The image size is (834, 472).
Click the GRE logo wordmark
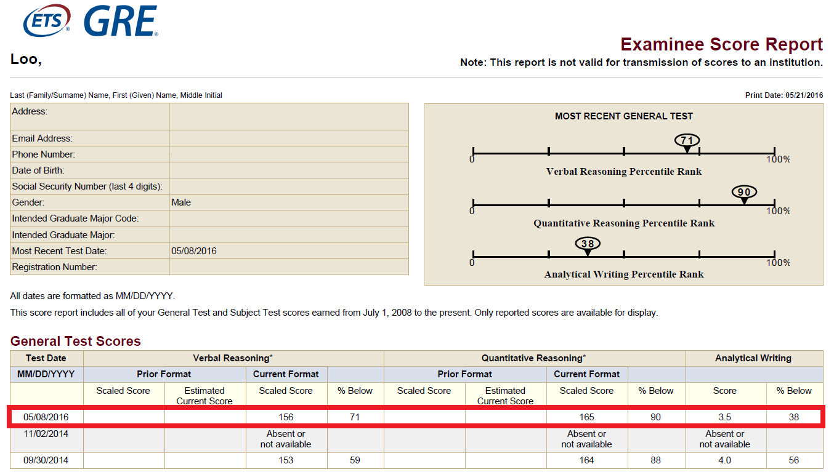(x=121, y=20)
